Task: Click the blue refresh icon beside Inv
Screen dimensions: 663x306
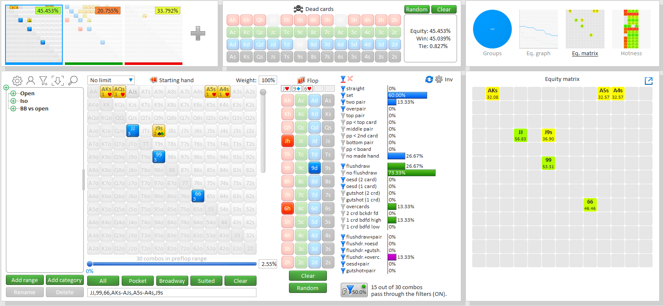Action: (x=429, y=79)
